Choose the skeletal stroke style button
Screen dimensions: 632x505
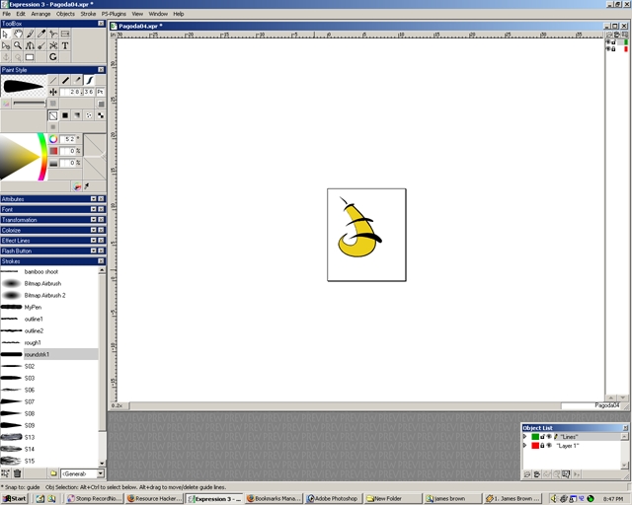[89, 80]
